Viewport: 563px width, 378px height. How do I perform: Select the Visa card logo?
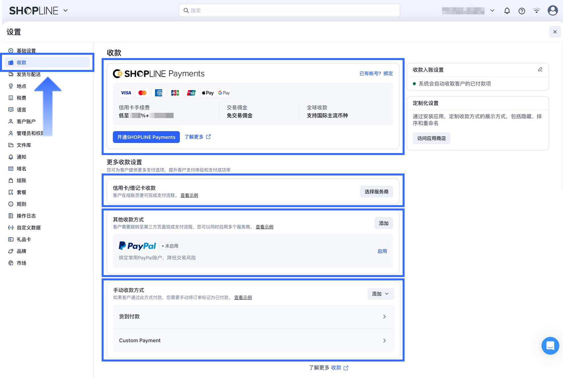tap(126, 93)
